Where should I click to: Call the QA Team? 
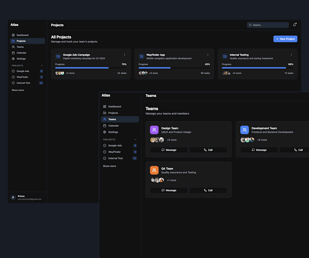pos(208,190)
